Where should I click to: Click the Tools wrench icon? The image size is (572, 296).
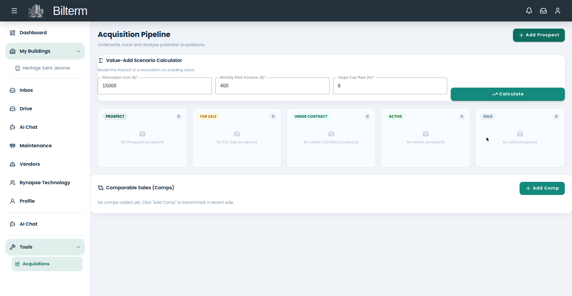click(13, 247)
